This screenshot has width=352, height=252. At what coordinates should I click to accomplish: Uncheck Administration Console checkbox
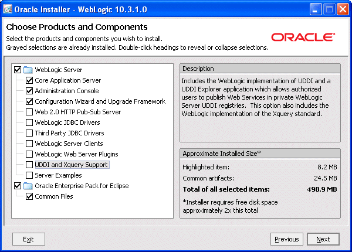click(29, 91)
